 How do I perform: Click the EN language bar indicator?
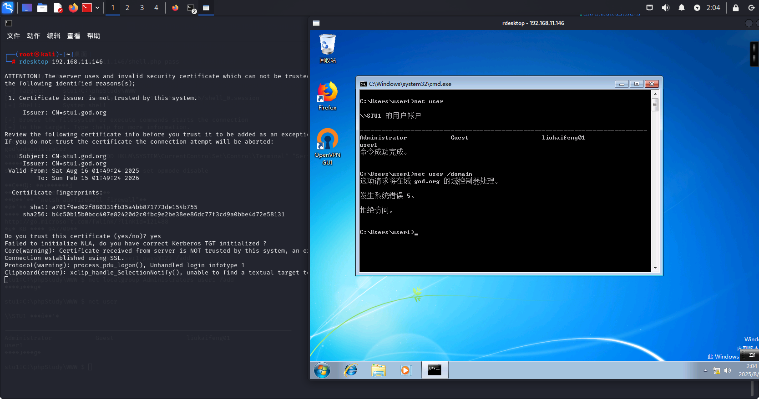pos(752,355)
